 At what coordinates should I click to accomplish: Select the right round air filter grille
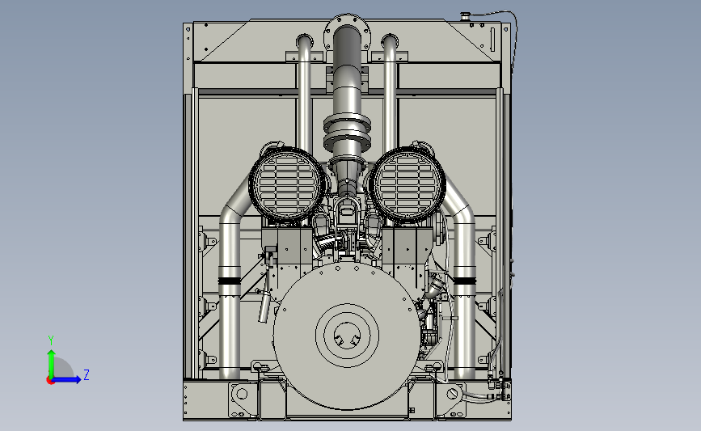coord(407,184)
